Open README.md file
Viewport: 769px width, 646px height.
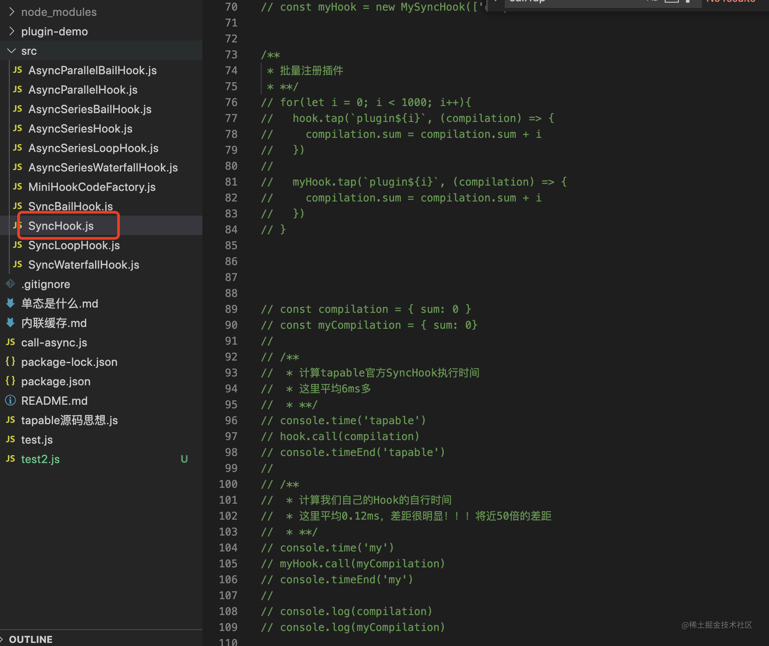pyautogui.click(x=54, y=401)
